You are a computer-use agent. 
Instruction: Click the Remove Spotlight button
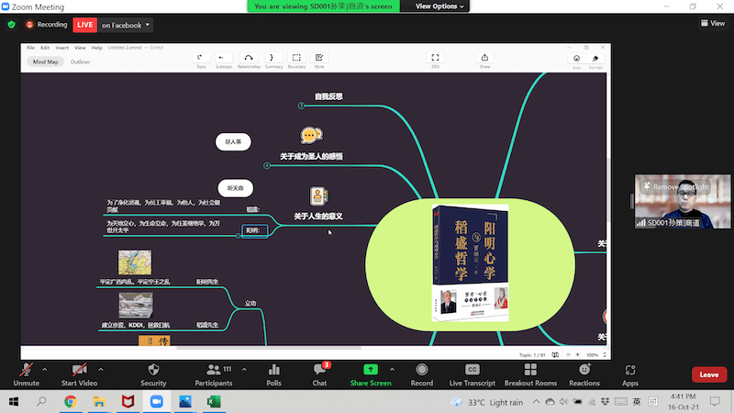click(x=680, y=187)
